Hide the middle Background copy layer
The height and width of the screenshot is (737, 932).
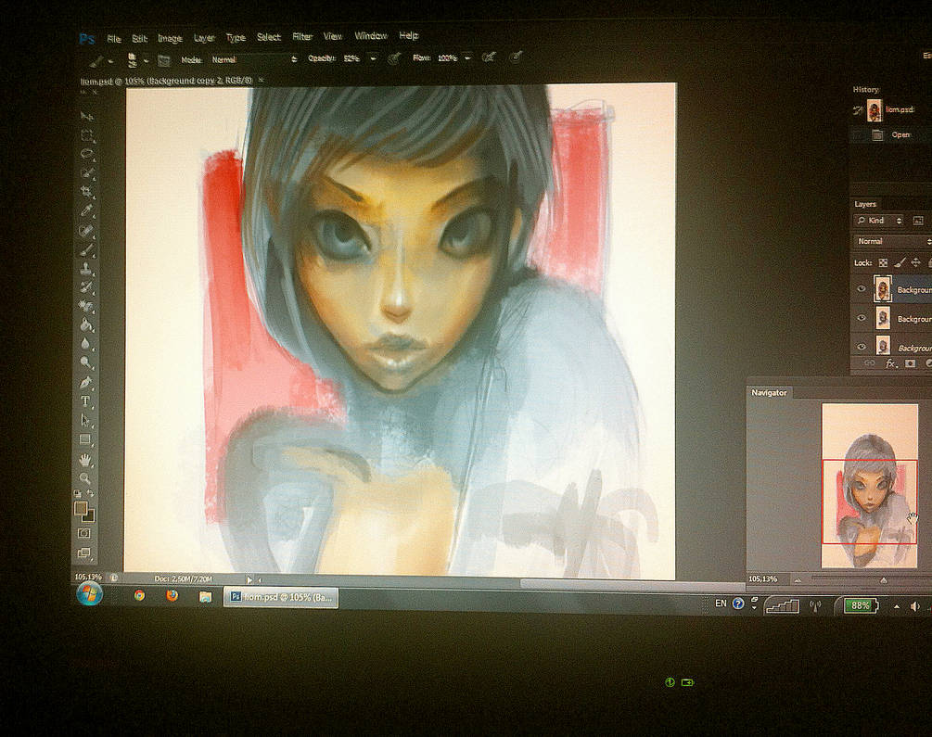[862, 318]
